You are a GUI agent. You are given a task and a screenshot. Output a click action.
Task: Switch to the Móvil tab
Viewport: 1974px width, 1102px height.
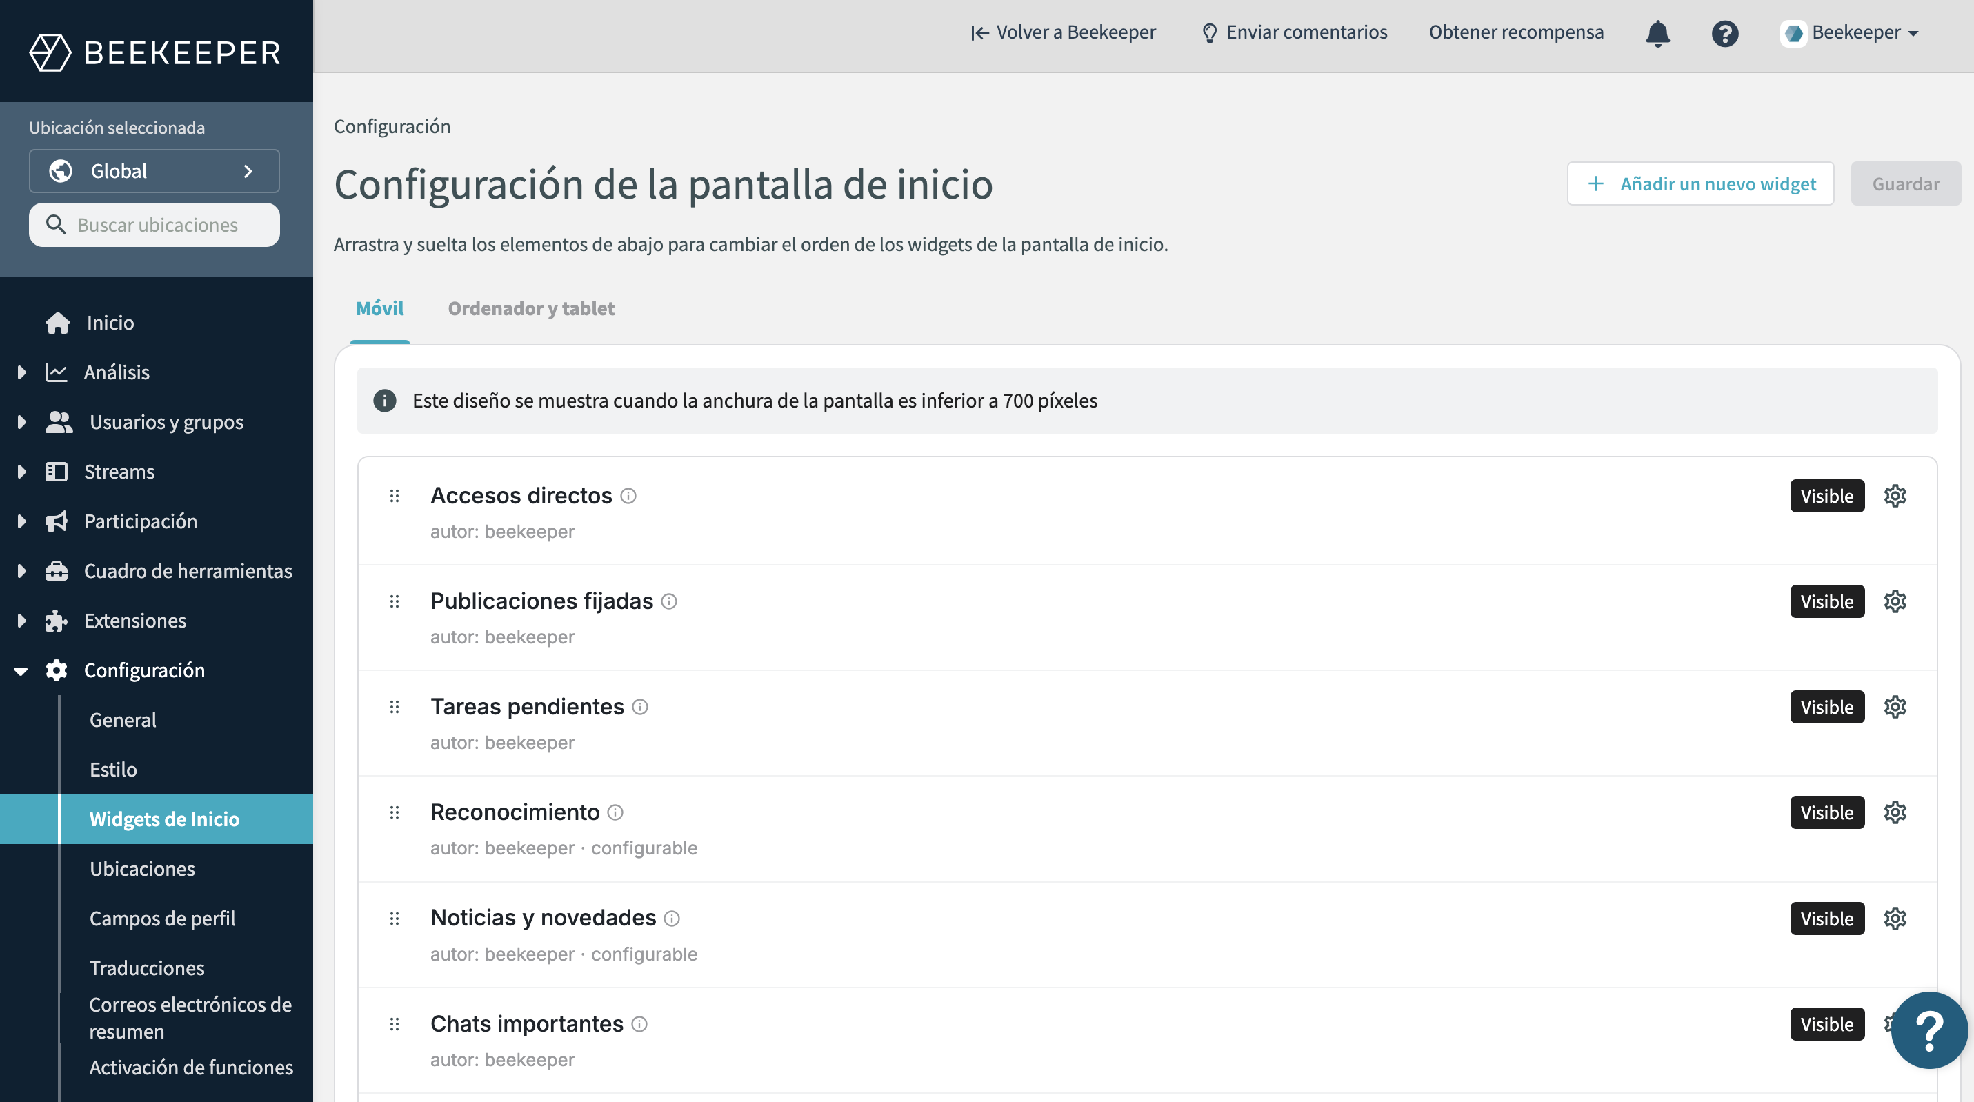click(x=379, y=309)
